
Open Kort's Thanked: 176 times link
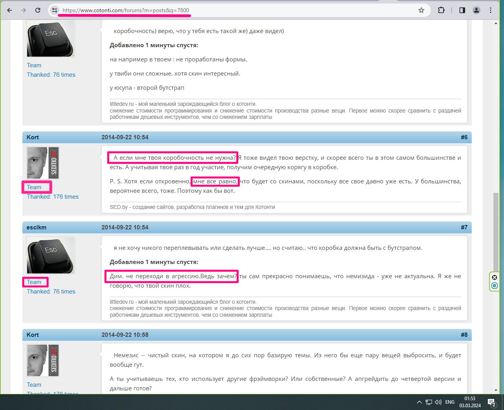[53, 197]
